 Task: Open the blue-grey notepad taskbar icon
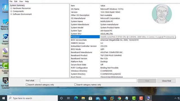127,98
